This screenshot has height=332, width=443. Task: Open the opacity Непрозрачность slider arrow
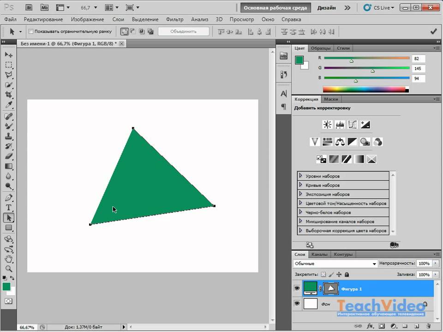point(435,263)
